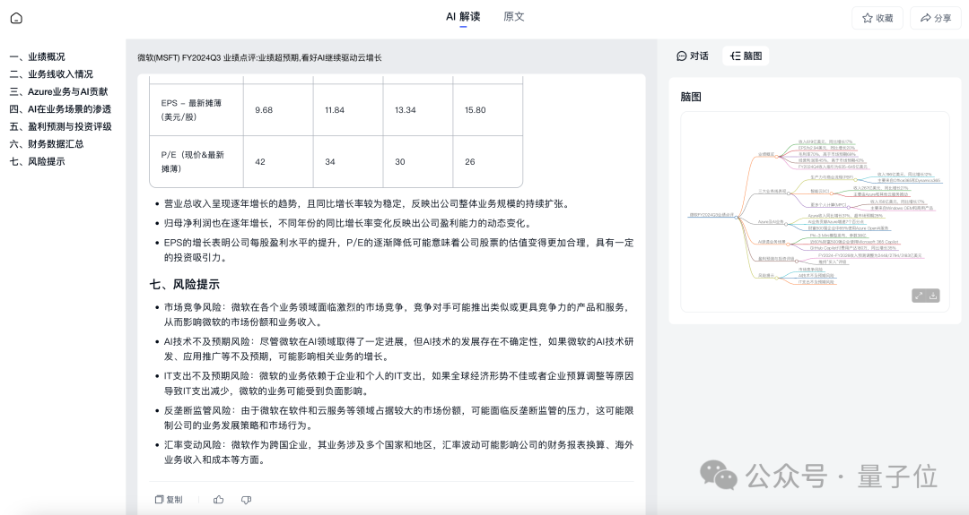Click the home icon at top left
The height and width of the screenshot is (515, 969).
(16, 18)
